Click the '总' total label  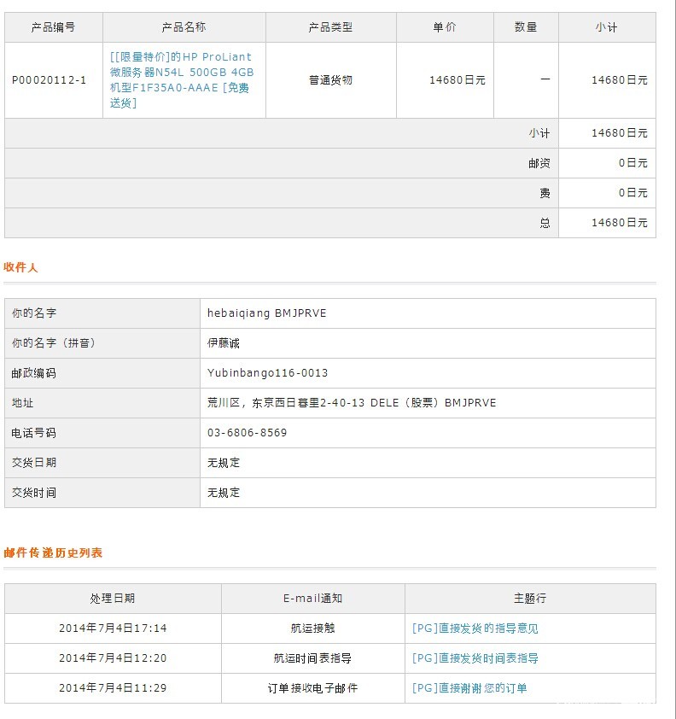coord(545,223)
